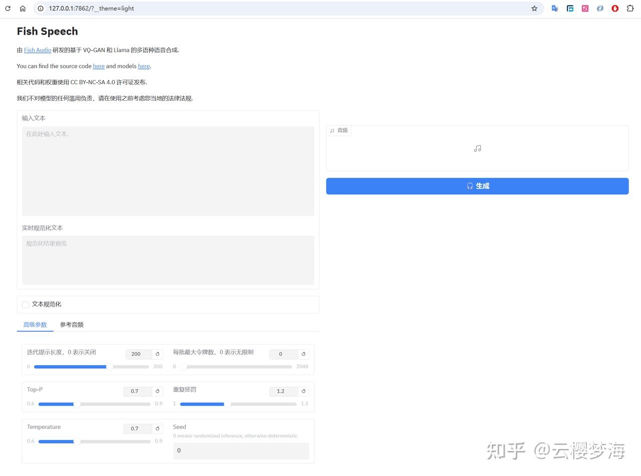Reset the 每批最大令牌数 value with its refresh icon

coord(303,354)
